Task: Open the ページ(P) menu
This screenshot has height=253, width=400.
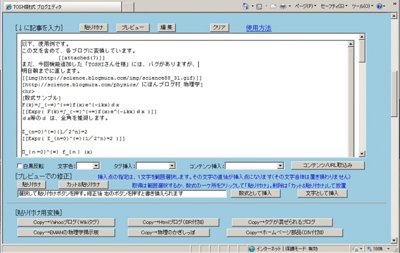Action: coord(305,6)
